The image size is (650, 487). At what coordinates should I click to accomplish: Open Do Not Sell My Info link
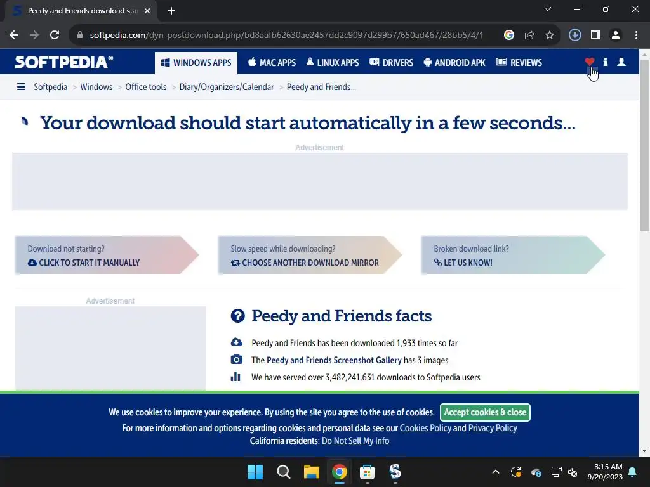pos(355,441)
